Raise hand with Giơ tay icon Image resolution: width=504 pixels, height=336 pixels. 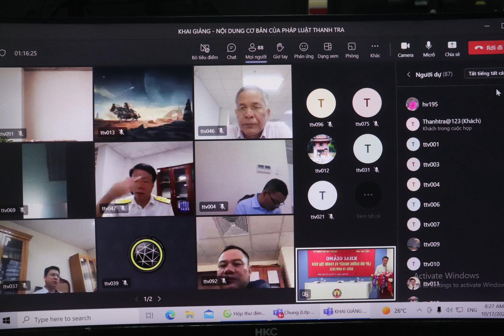click(280, 51)
